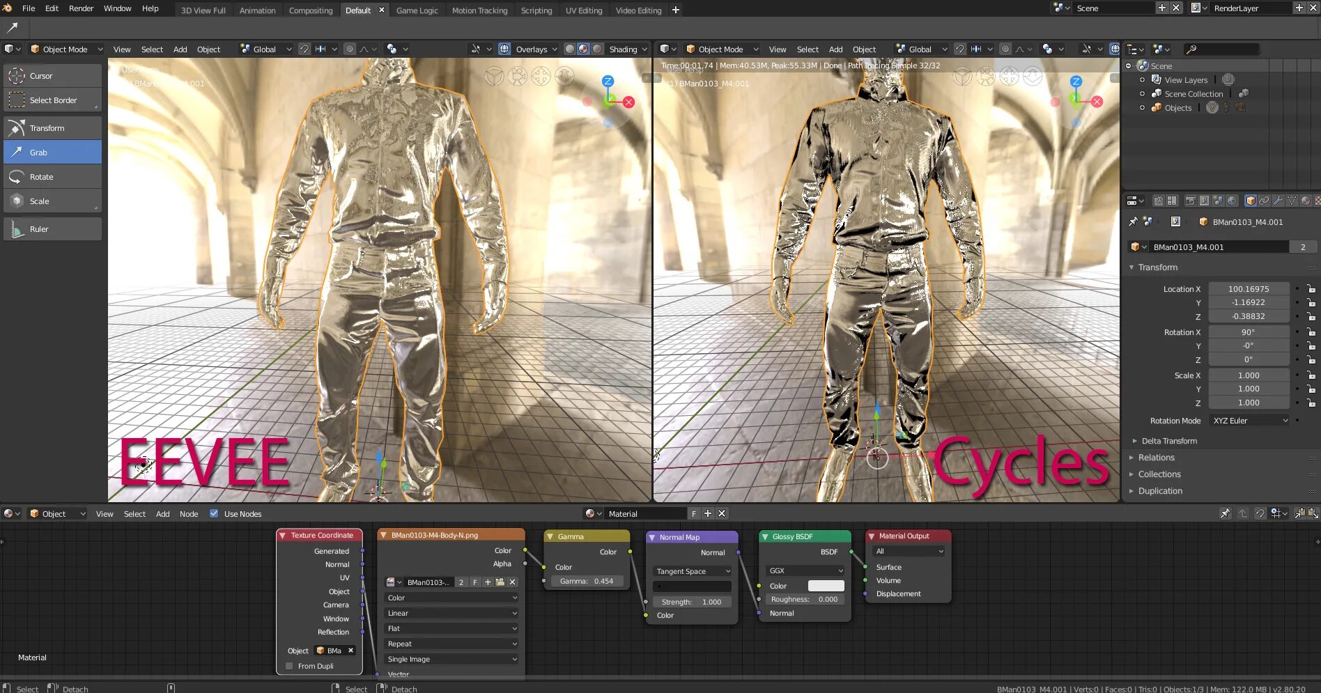Viewport: 1321px width, 693px height.
Task: Switch to the Scripting workspace tab
Action: tap(536, 10)
